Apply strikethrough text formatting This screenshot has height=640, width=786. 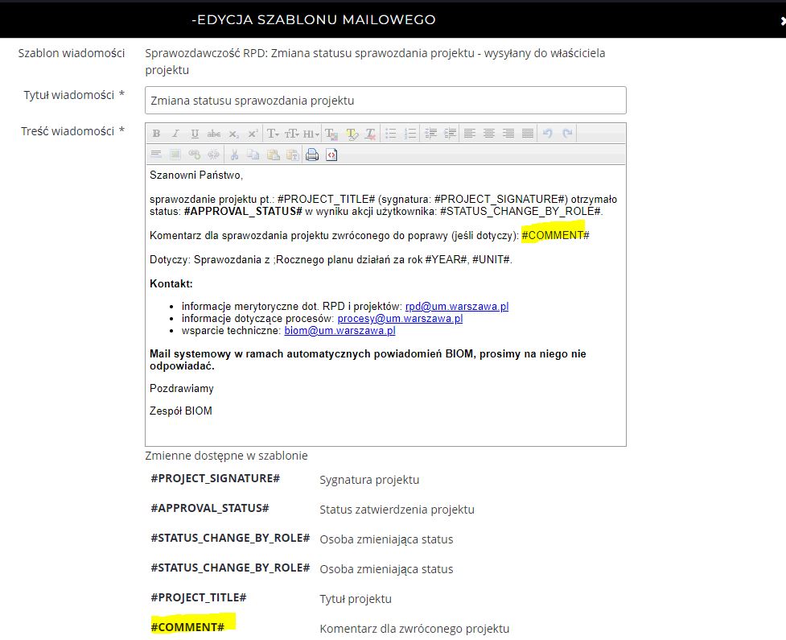(x=214, y=134)
